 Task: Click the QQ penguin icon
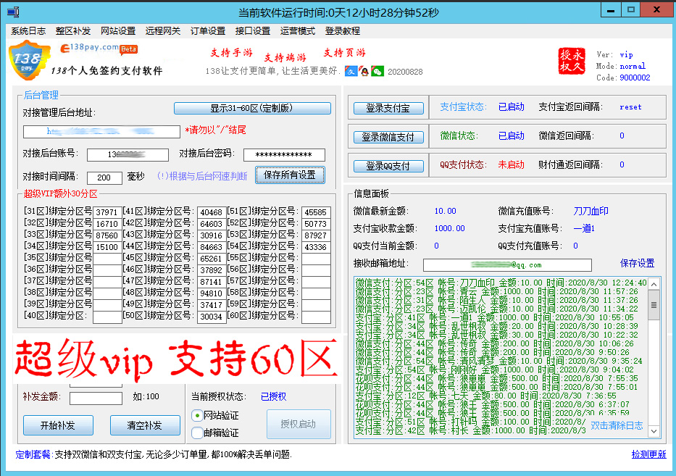364,71
